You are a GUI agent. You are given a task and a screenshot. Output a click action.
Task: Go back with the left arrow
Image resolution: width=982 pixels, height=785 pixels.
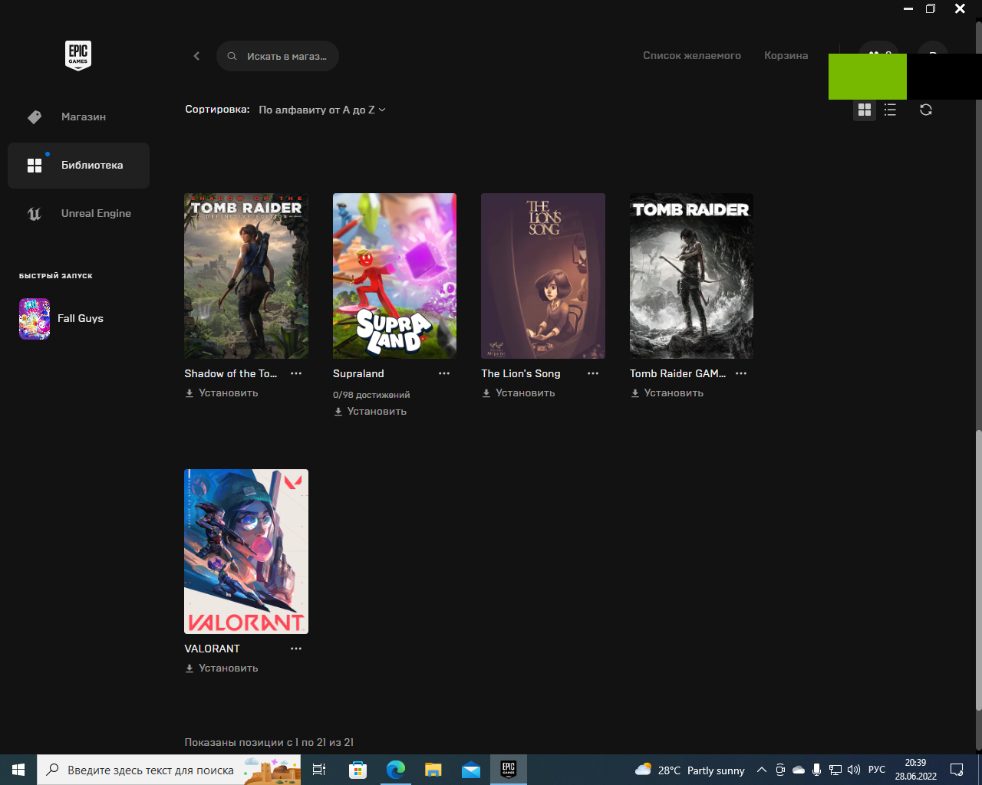196,56
